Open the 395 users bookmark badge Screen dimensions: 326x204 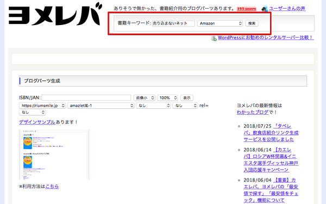point(246,9)
